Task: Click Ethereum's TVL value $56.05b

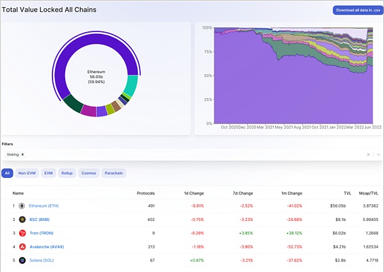Action: pos(338,206)
